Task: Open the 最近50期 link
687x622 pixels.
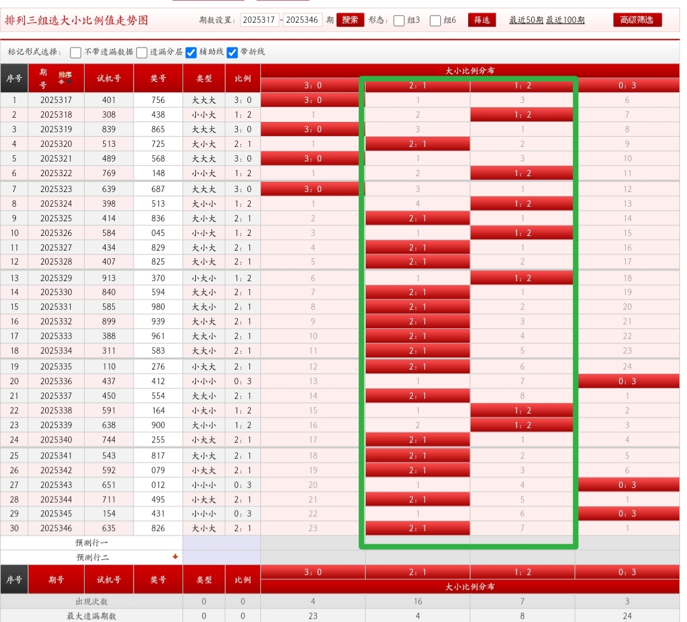Action: [x=526, y=20]
